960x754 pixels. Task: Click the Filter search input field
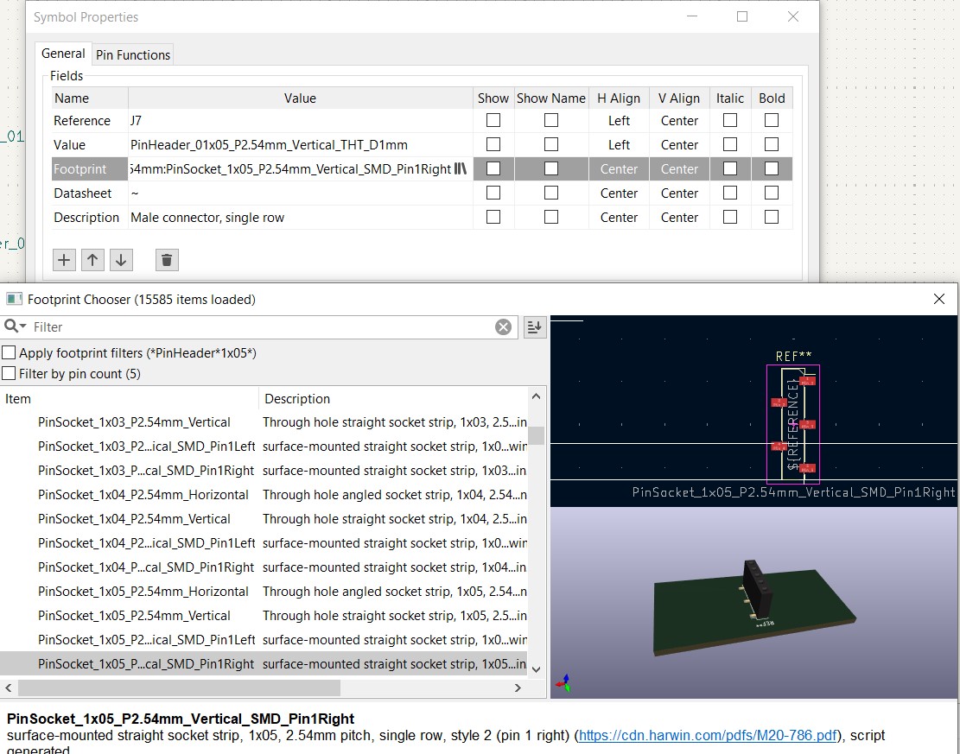(260, 327)
